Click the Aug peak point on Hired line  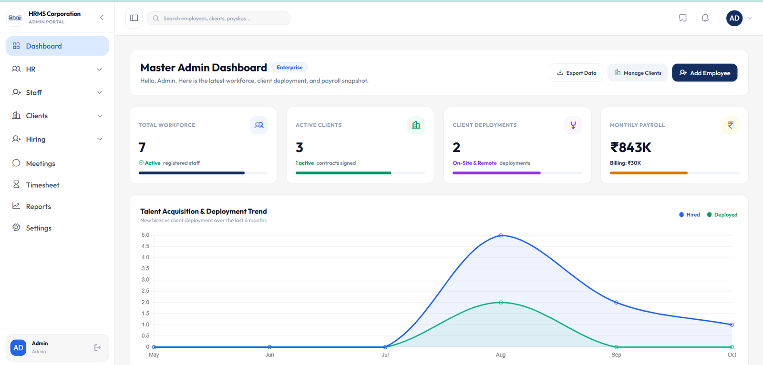pyautogui.click(x=501, y=235)
